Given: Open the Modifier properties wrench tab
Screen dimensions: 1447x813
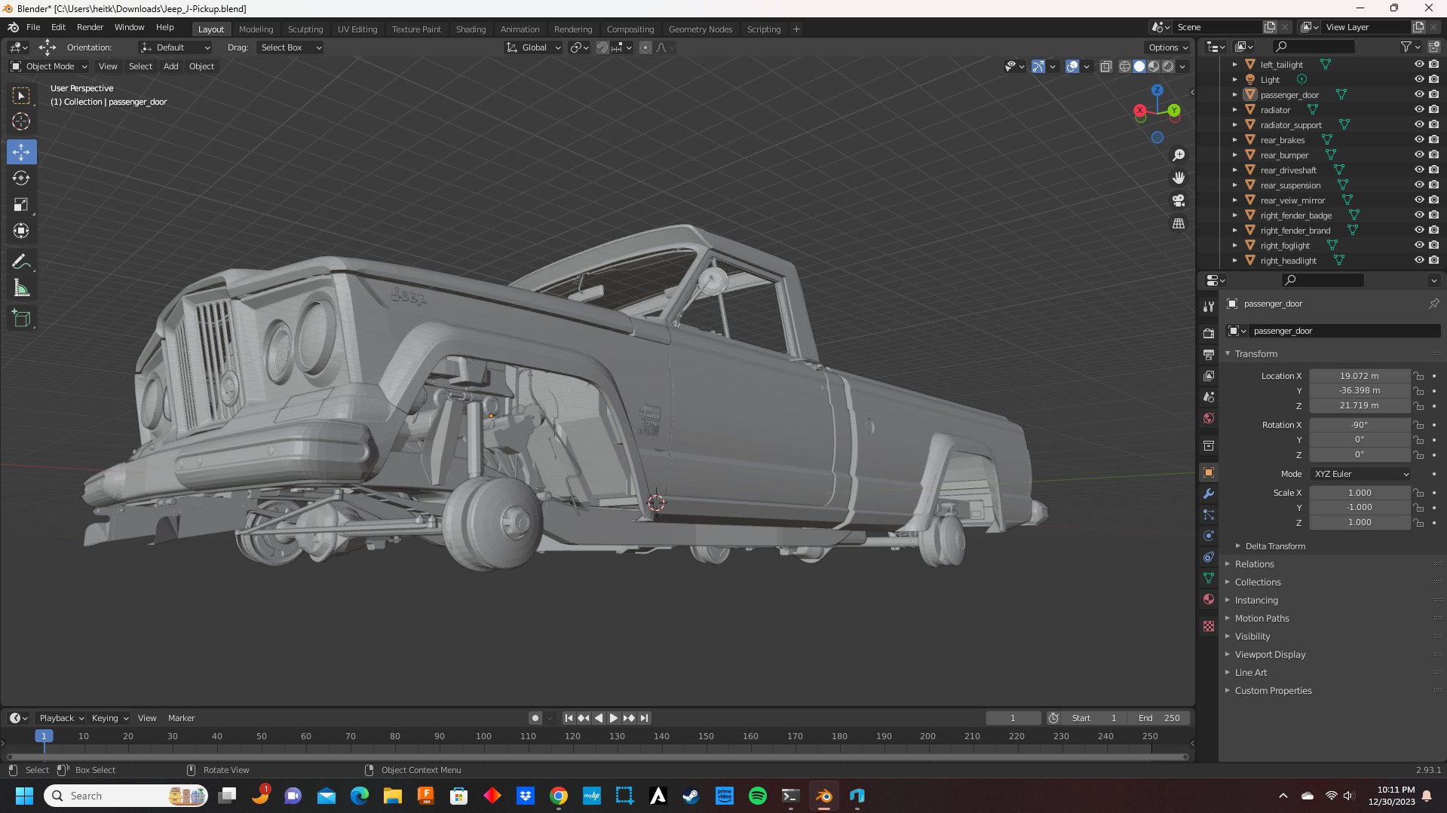Looking at the screenshot, I should click(1209, 494).
